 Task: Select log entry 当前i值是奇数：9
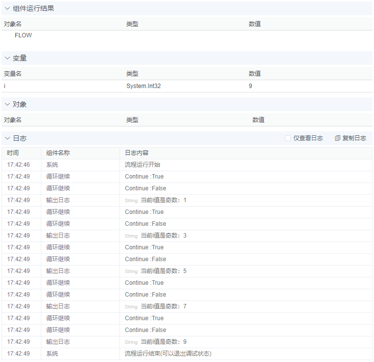pyautogui.click(x=163, y=342)
